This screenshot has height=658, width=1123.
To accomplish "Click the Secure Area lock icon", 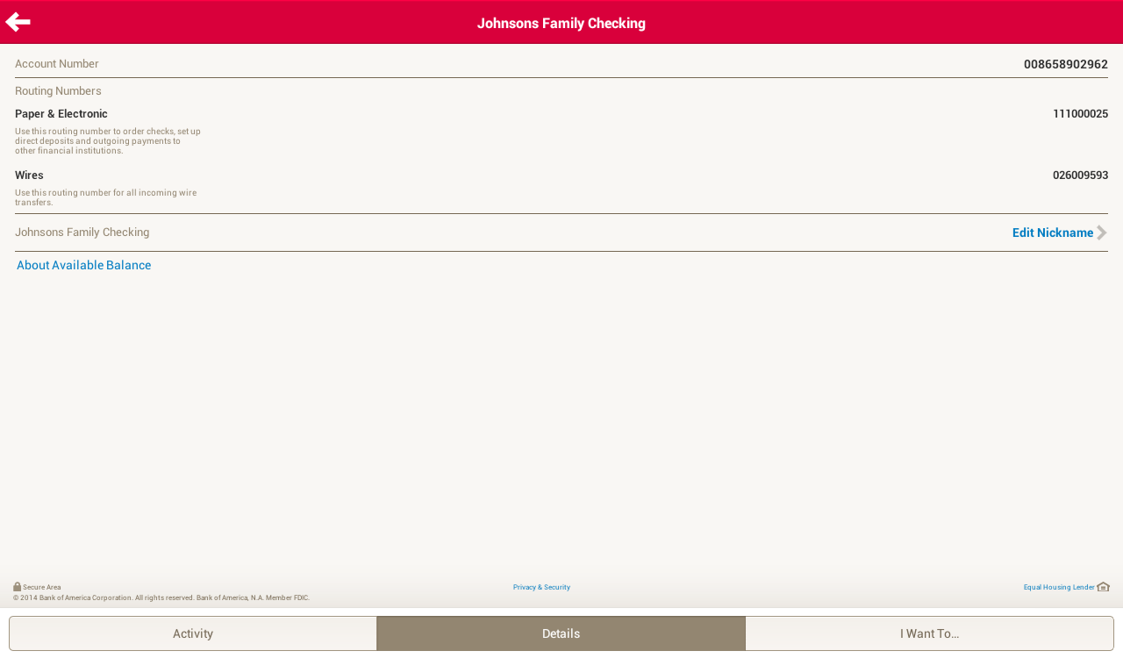I will [x=17, y=587].
